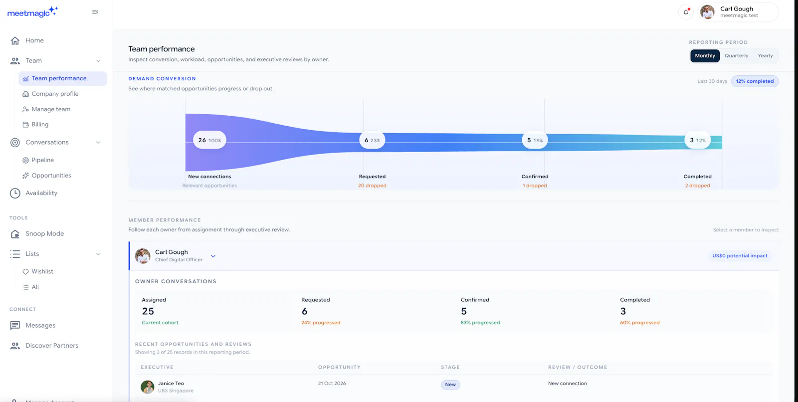This screenshot has width=798, height=402.
Task: Click the Pipeline icon
Action: [x=25, y=160]
